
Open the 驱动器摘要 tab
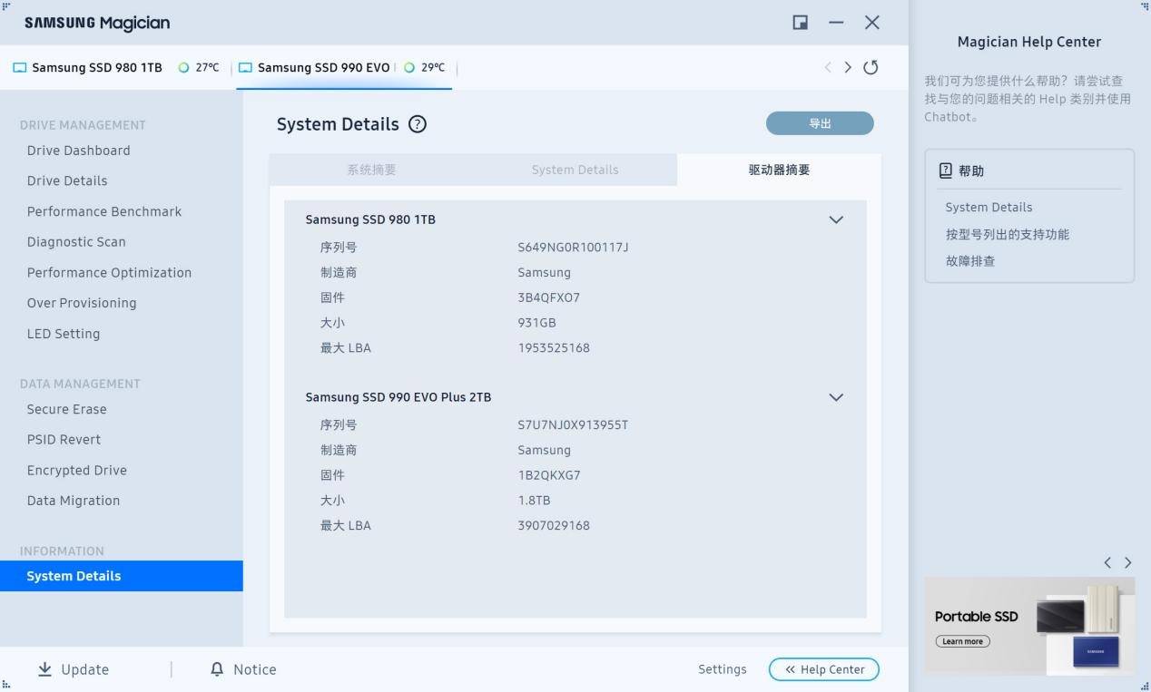point(779,170)
